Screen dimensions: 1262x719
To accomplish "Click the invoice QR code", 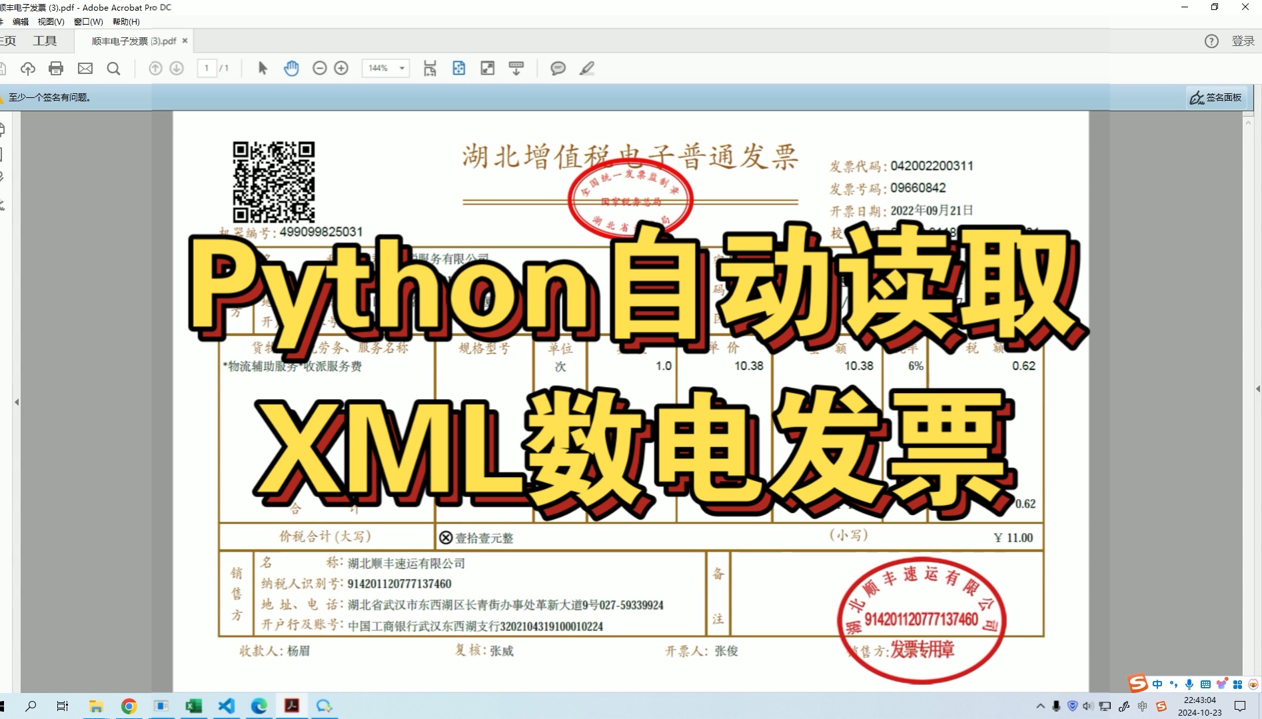I will coord(274,181).
